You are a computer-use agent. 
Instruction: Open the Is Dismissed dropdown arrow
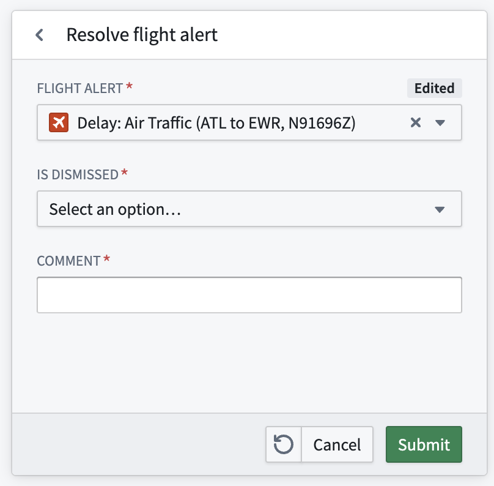(x=440, y=209)
